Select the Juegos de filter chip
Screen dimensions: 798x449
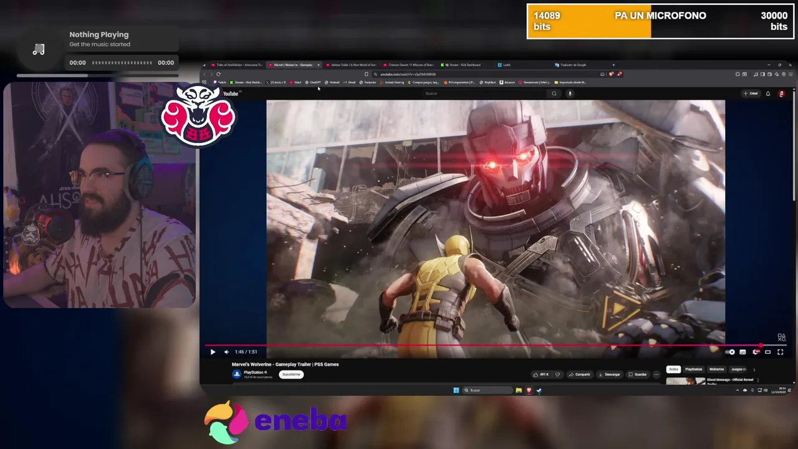738,369
